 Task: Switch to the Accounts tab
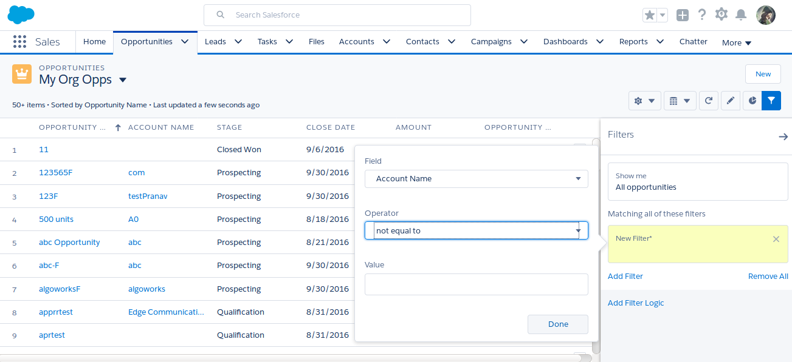tap(356, 42)
